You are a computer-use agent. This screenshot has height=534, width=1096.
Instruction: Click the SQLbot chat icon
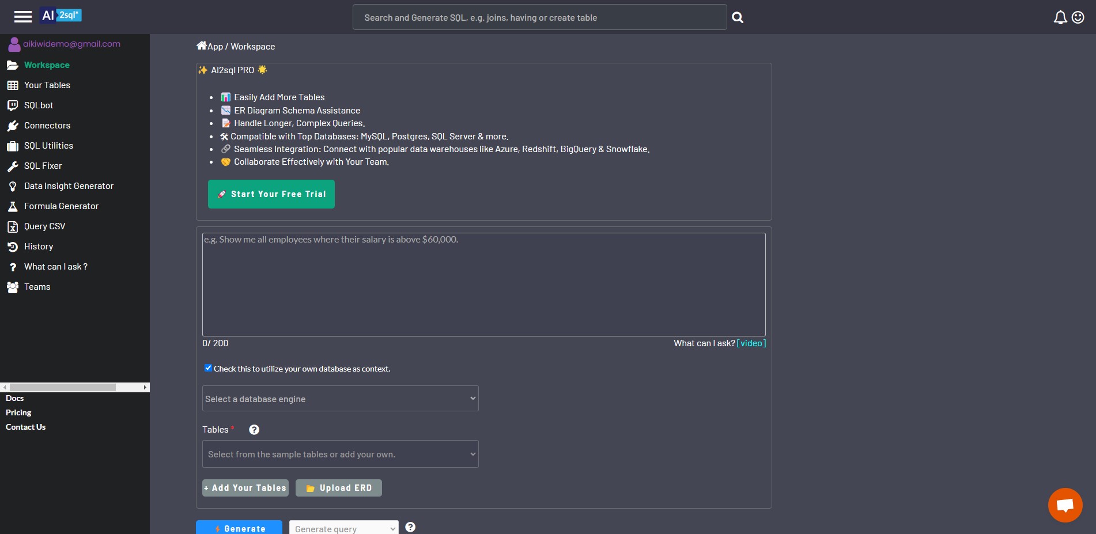point(13,105)
